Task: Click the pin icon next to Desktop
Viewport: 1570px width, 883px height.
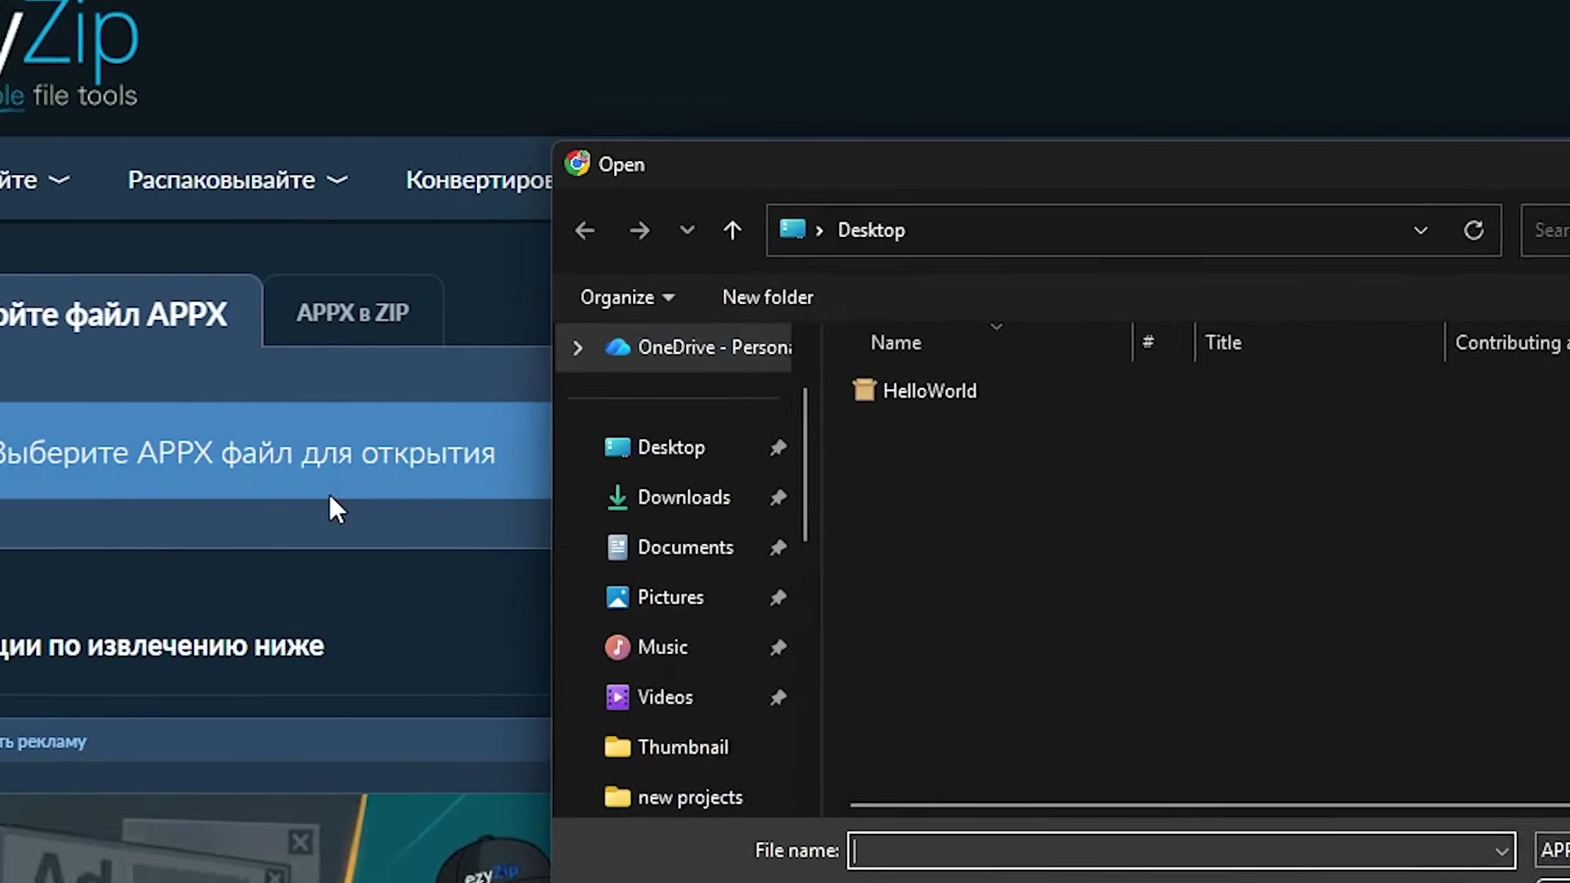Action: pyautogui.click(x=778, y=447)
